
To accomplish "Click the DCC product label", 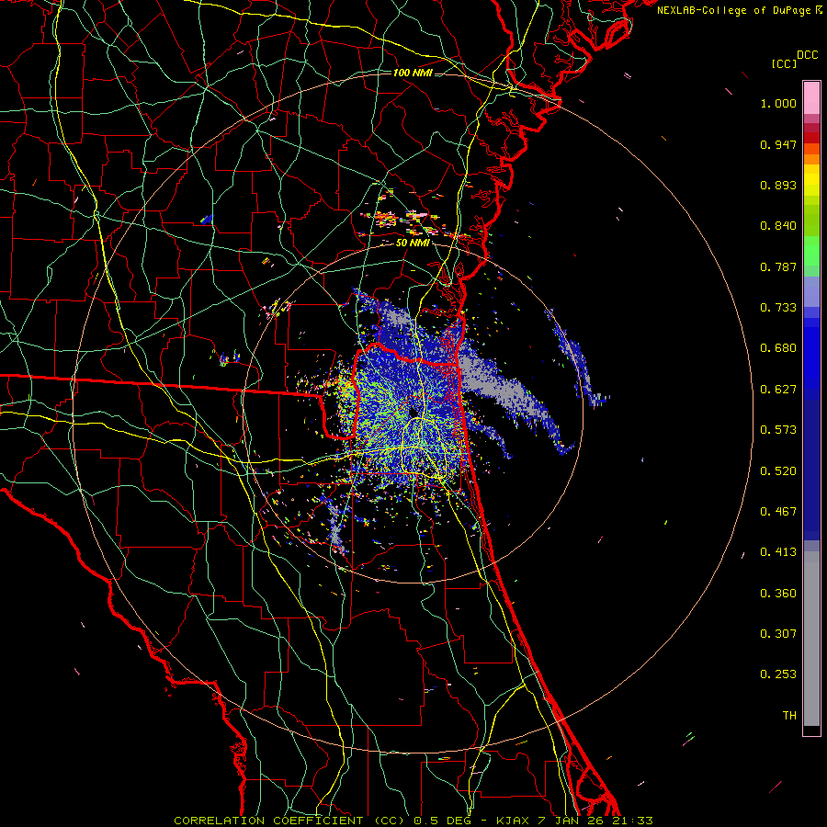I will 807,55.
